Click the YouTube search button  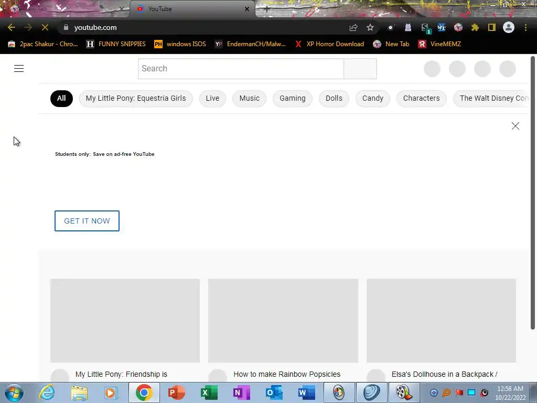pyautogui.click(x=360, y=69)
